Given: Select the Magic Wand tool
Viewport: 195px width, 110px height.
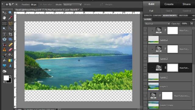Looking at the screenshot, I should (4, 29).
